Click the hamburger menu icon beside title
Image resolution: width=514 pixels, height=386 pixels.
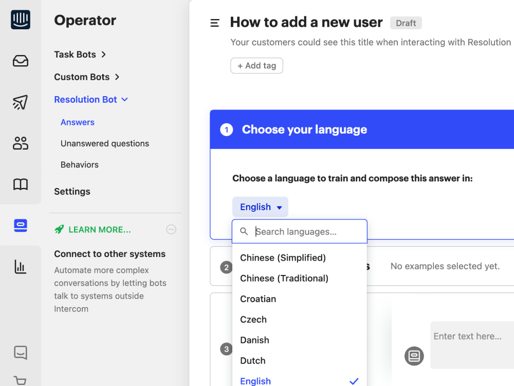[x=215, y=23]
